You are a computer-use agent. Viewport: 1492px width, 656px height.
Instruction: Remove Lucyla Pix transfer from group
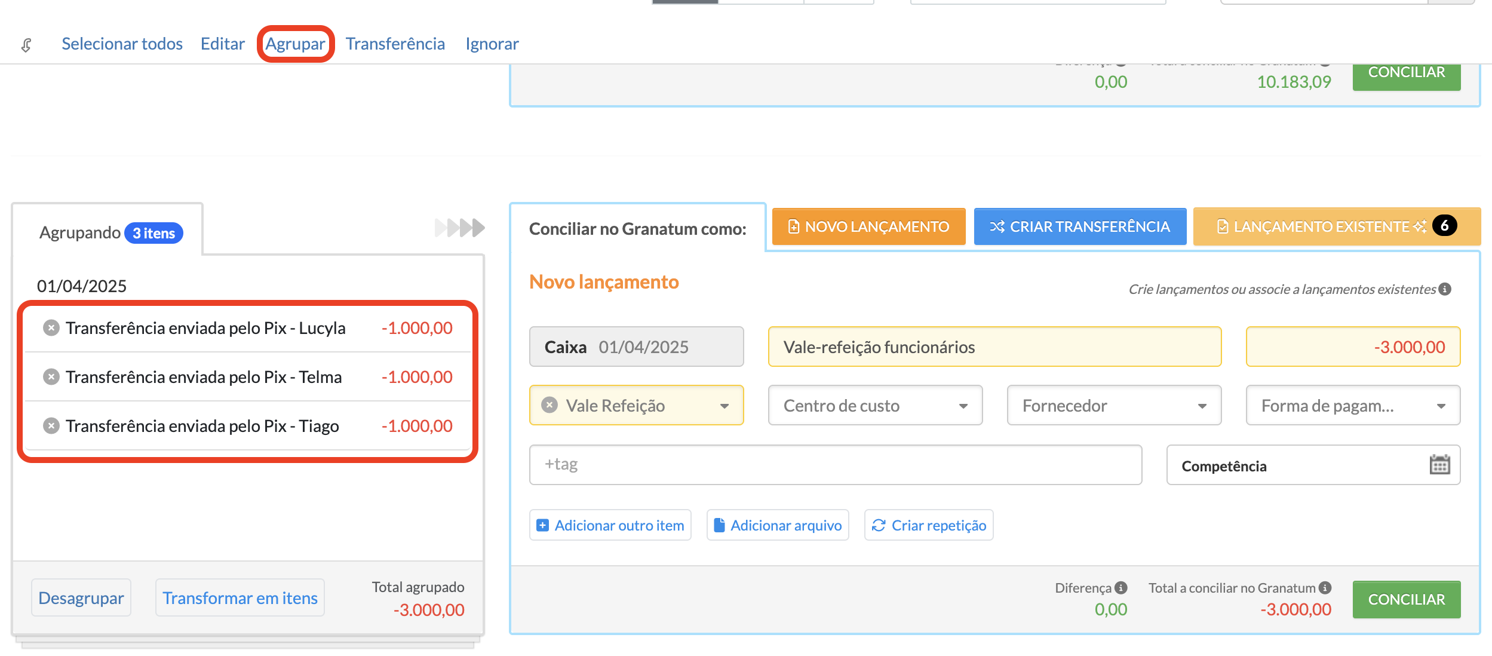point(51,328)
